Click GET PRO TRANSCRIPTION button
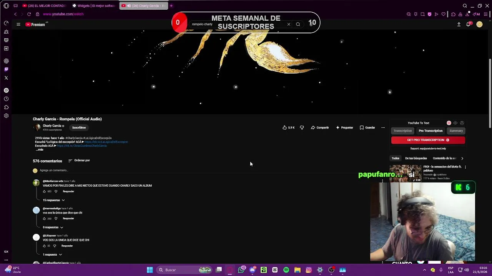The height and width of the screenshot is (276, 492). coord(428,140)
